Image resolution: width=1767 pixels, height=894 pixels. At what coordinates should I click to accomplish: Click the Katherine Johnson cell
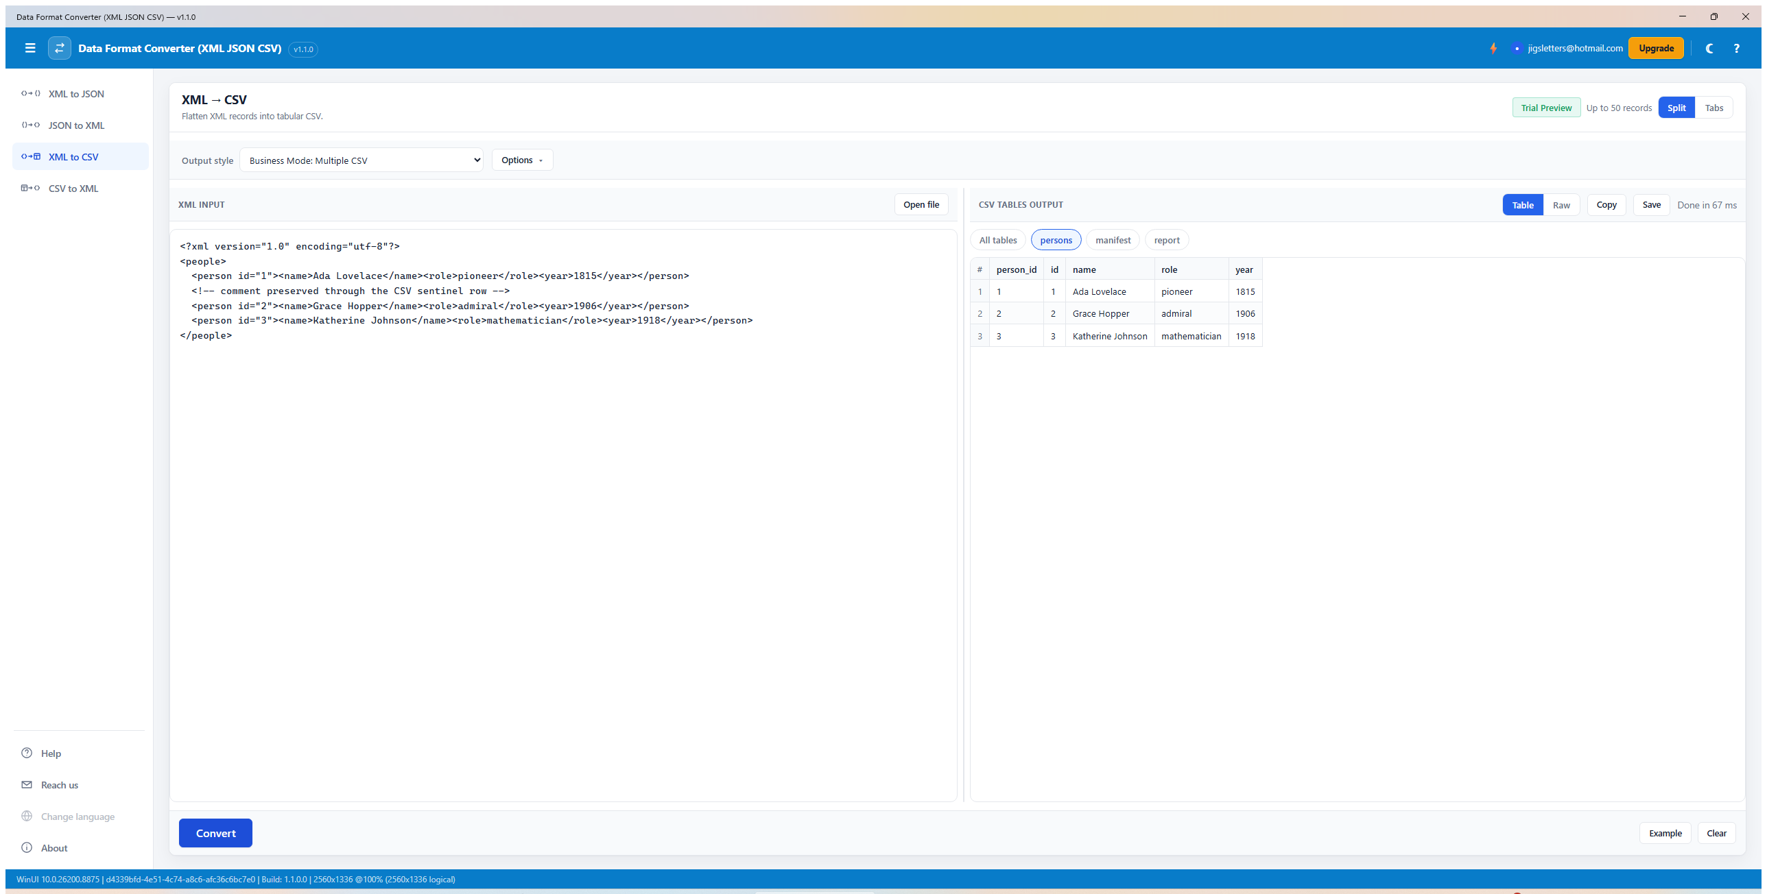pyautogui.click(x=1110, y=336)
